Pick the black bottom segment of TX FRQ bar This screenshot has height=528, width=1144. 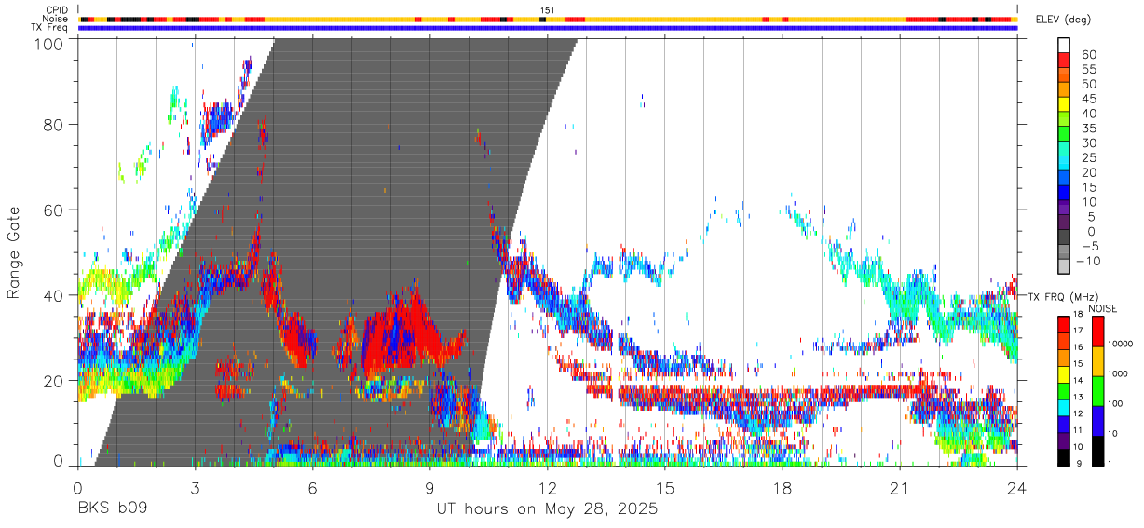point(1064,457)
